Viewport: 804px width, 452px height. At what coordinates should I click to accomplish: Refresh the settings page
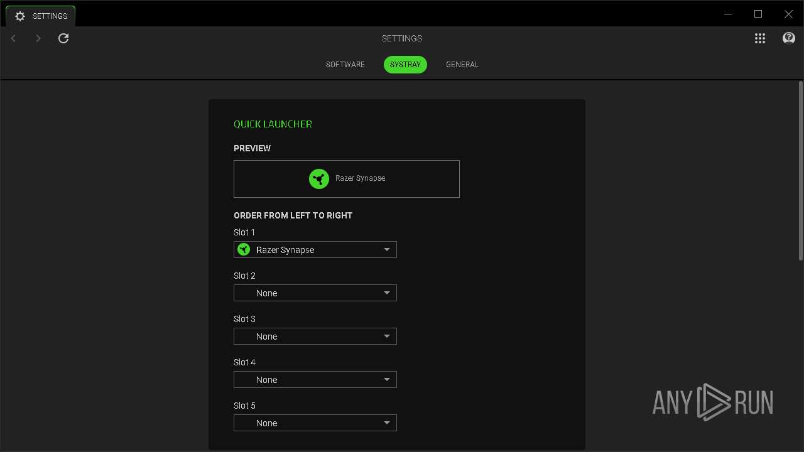[x=63, y=38]
